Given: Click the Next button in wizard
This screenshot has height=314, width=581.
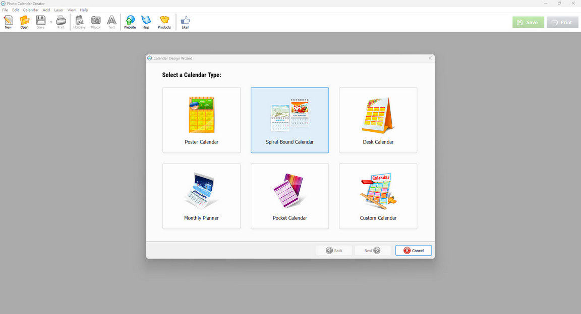Looking at the screenshot, I should click(x=372, y=251).
